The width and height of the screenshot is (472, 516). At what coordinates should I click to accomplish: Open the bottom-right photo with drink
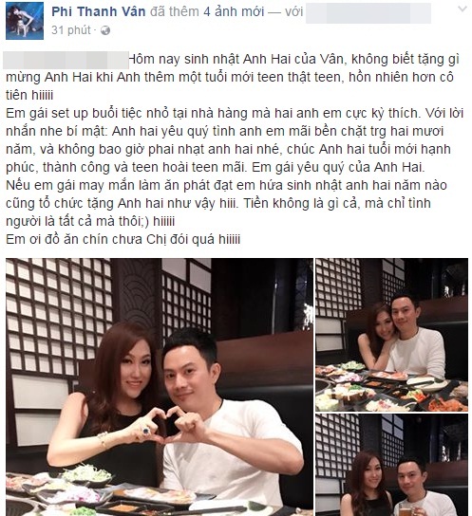pyautogui.click(x=391, y=465)
